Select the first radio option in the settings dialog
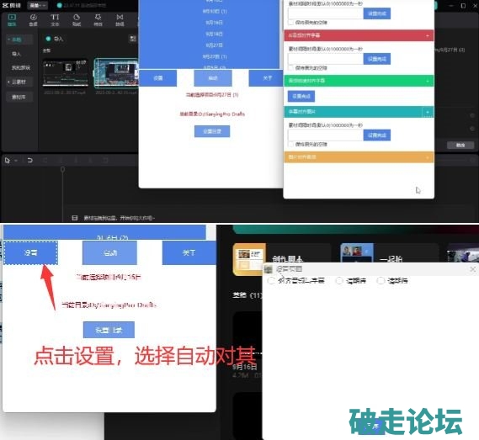The height and width of the screenshot is (440, 479). pyautogui.click(x=271, y=281)
